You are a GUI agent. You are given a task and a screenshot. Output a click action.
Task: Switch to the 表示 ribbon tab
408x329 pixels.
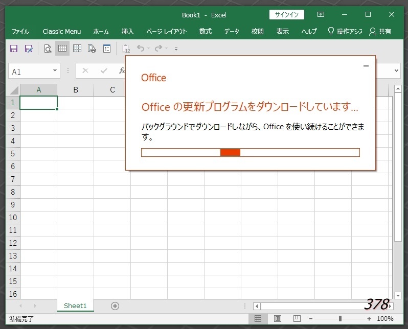283,32
